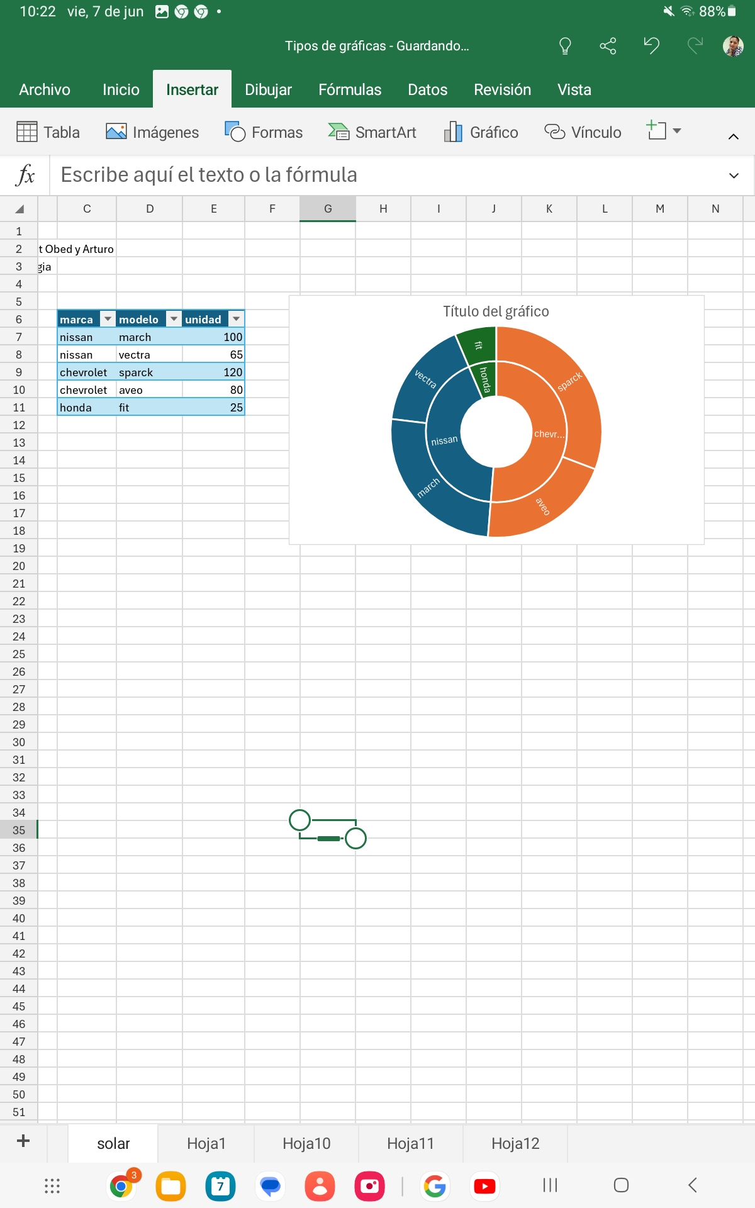
Task: Add a Vínculo hyperlink
Action: (583, 132)
